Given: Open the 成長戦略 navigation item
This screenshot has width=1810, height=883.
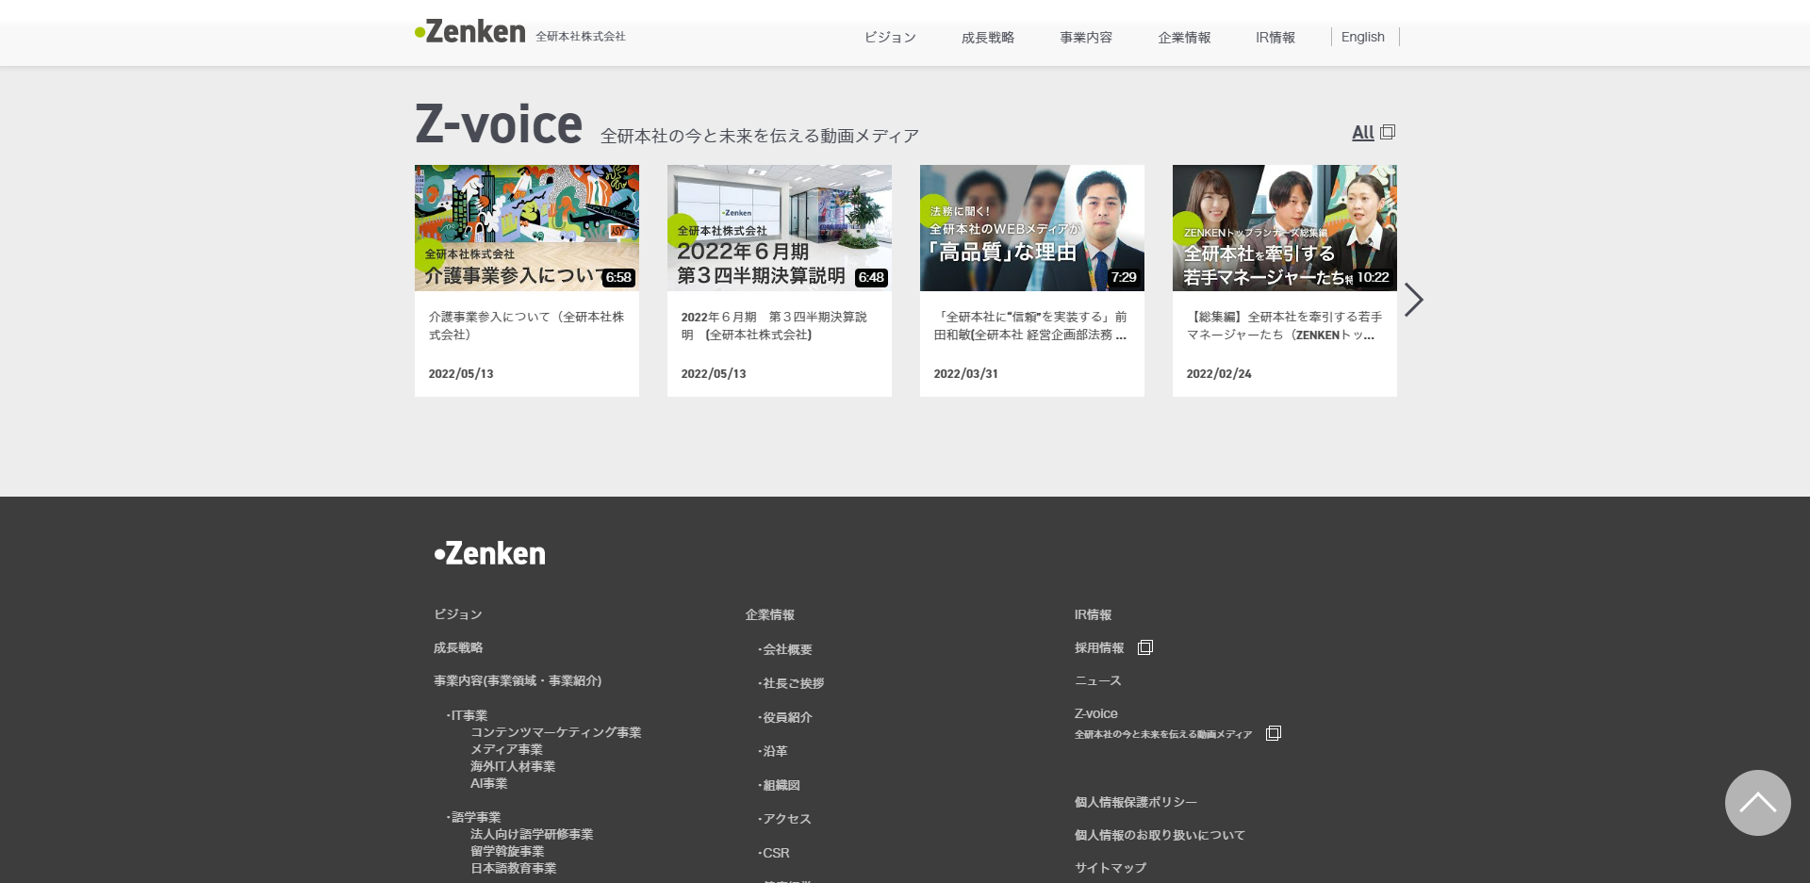Looking at the screenshot, I should tap(987, 38).
